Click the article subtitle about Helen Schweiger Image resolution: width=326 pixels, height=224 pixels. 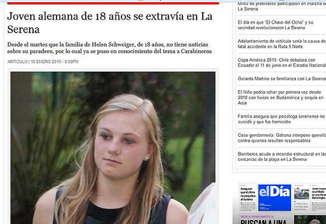pyautogui.click(x=109, y=48)
